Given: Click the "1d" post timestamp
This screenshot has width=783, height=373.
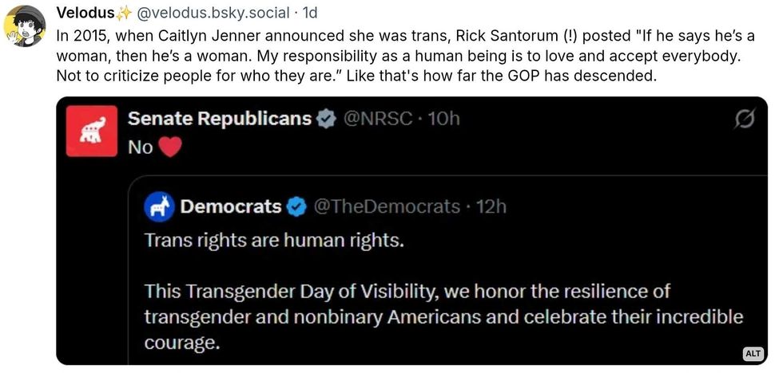Looking at the screenshot, I should [x=310, y=14].
